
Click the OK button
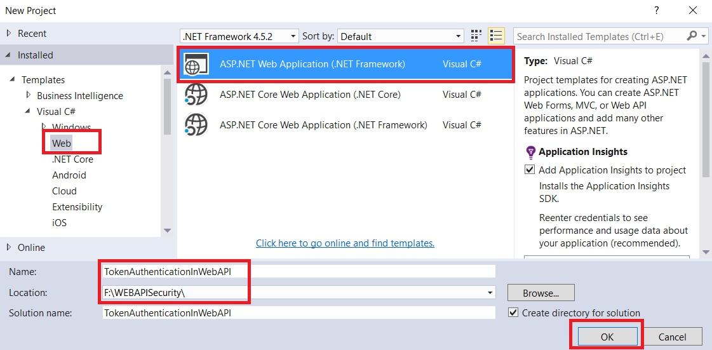click(x=607, y=337)
